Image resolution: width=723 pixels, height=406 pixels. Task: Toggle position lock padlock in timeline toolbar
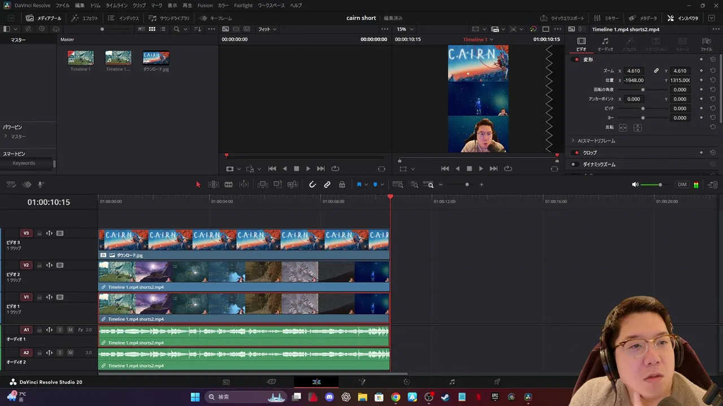click(342, 184)
